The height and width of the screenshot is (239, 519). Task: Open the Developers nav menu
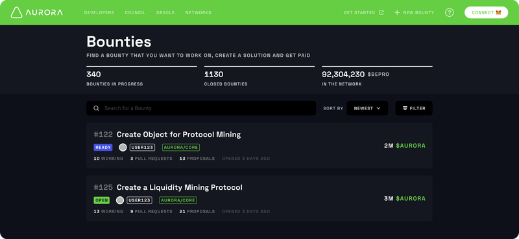(99, 12)
